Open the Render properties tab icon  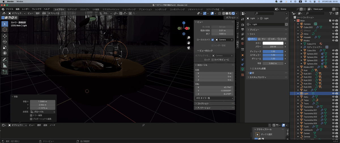(243, 25)
